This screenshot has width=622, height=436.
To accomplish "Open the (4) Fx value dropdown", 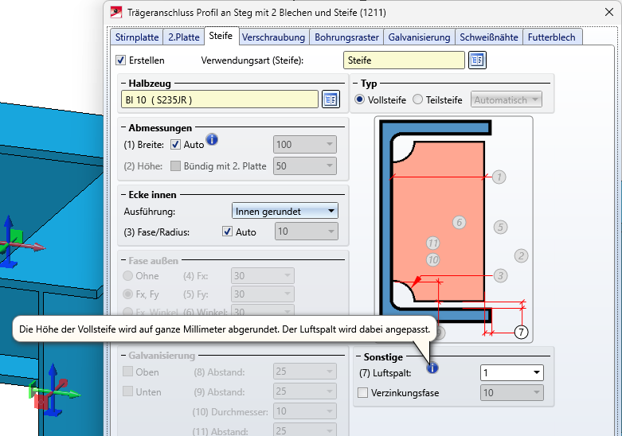I will [263, 275].
